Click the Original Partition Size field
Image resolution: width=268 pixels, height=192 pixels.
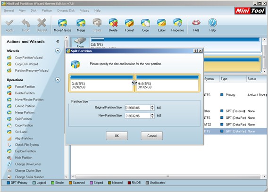pos(137,108)
